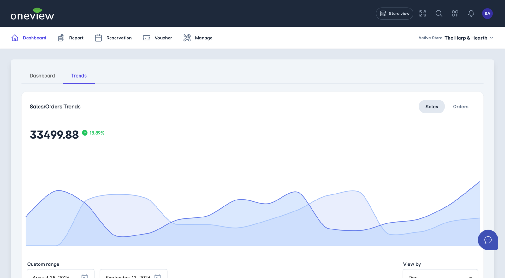This screenshot has width=505, height=278.
Task: Click the Reservation calendar icon
Action: pos(98,38)
